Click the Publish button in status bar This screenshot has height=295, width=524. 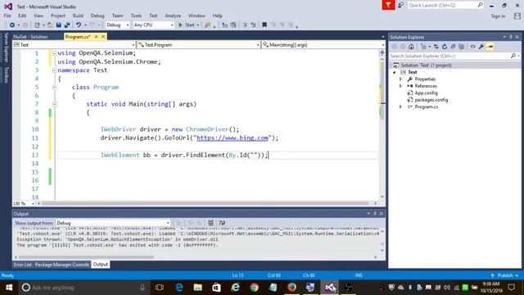[x=505, y=275]
